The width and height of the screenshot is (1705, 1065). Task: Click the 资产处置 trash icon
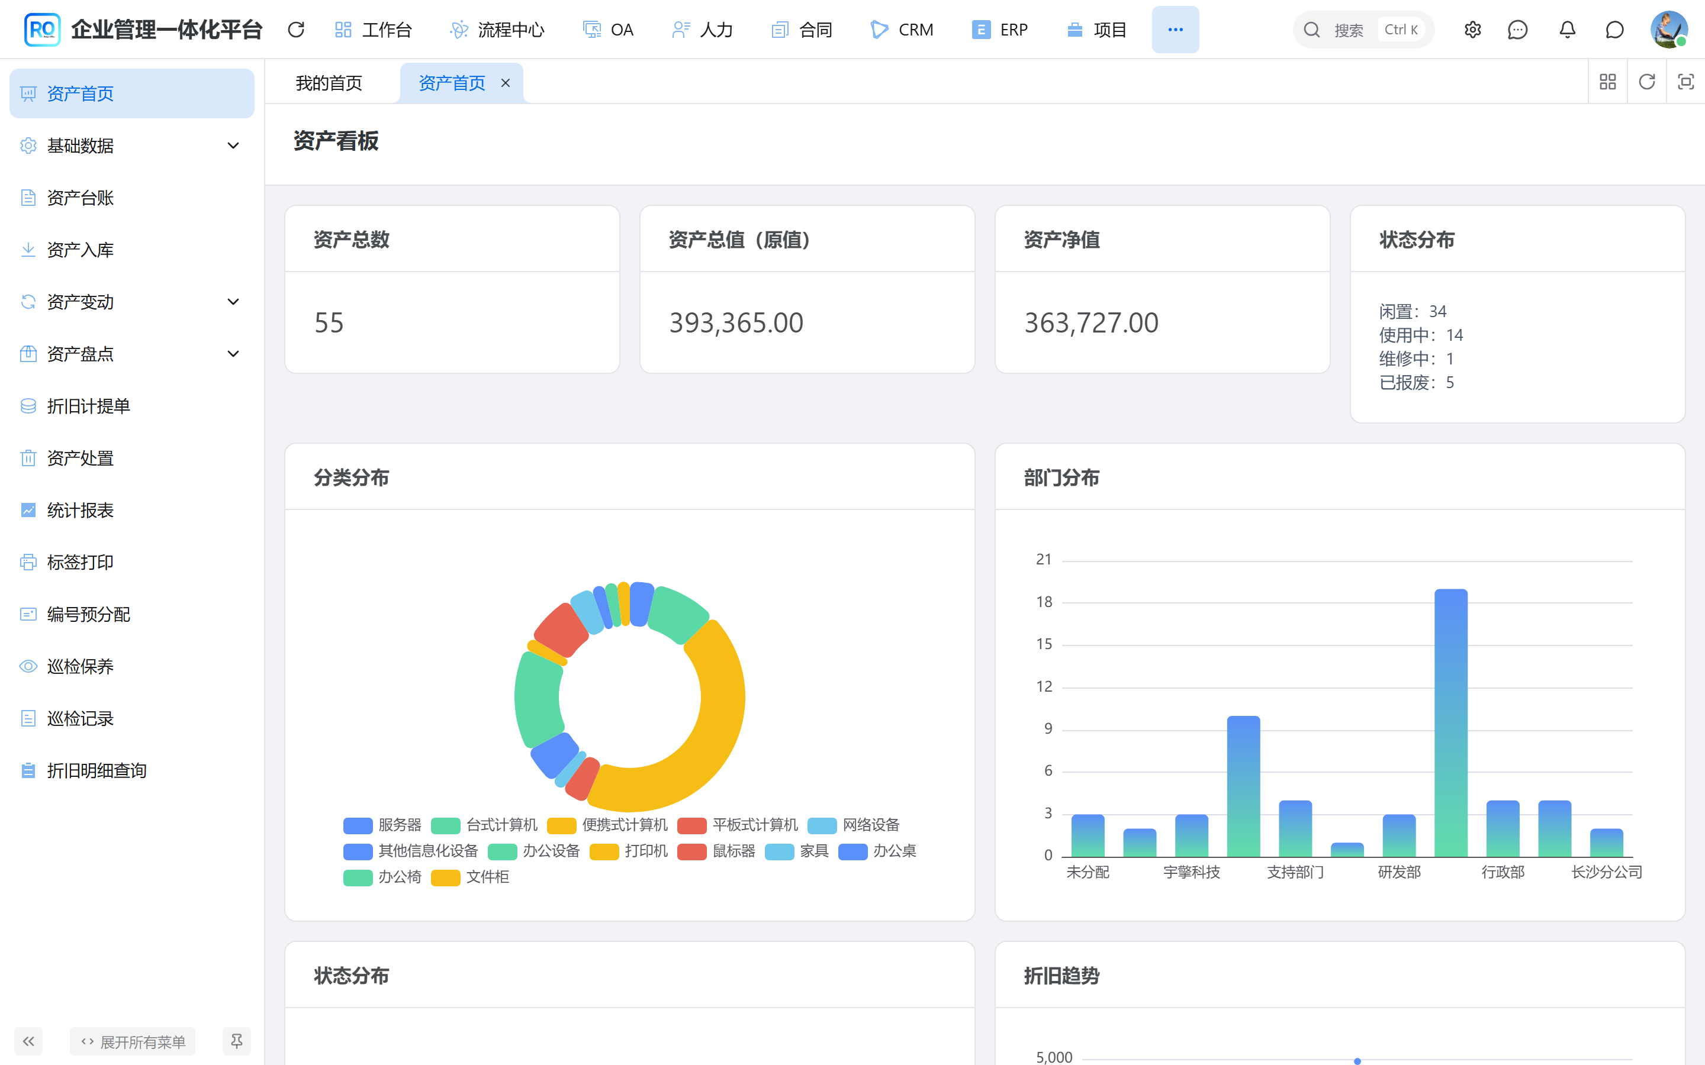28,459
